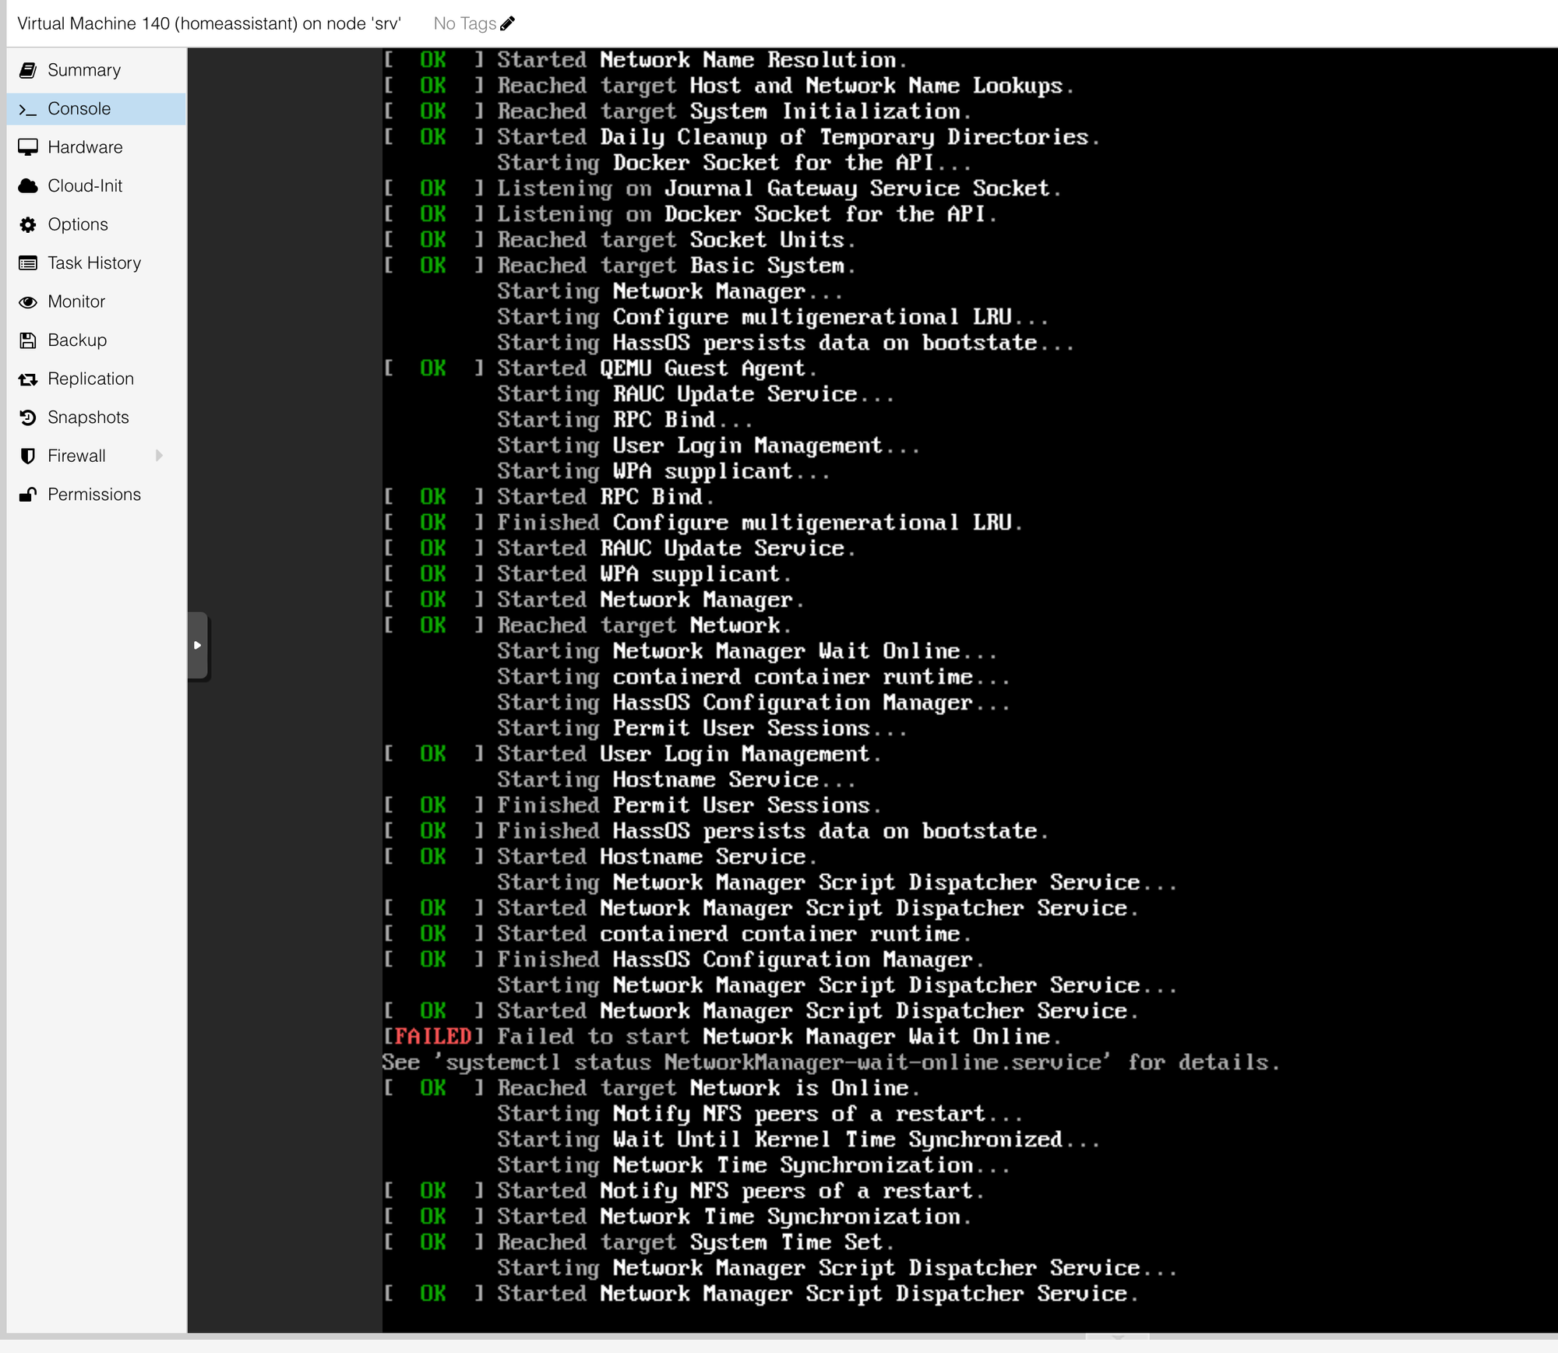
Task: Click the Hardware monitor icon
Action: pos(28,147)
